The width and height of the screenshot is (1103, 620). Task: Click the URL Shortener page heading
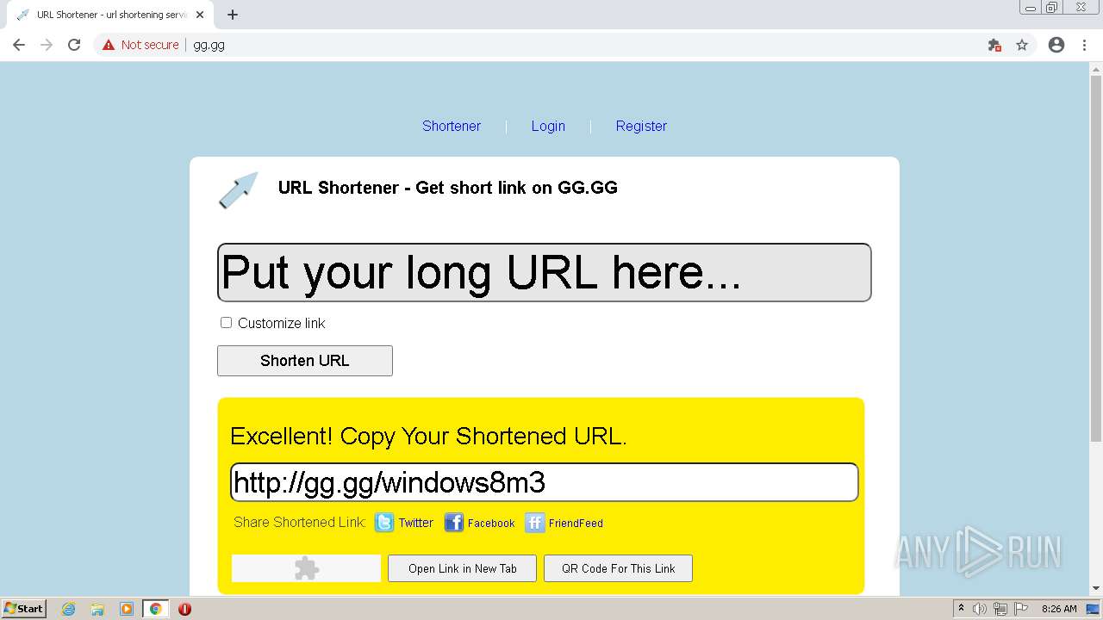pos(448,188)
